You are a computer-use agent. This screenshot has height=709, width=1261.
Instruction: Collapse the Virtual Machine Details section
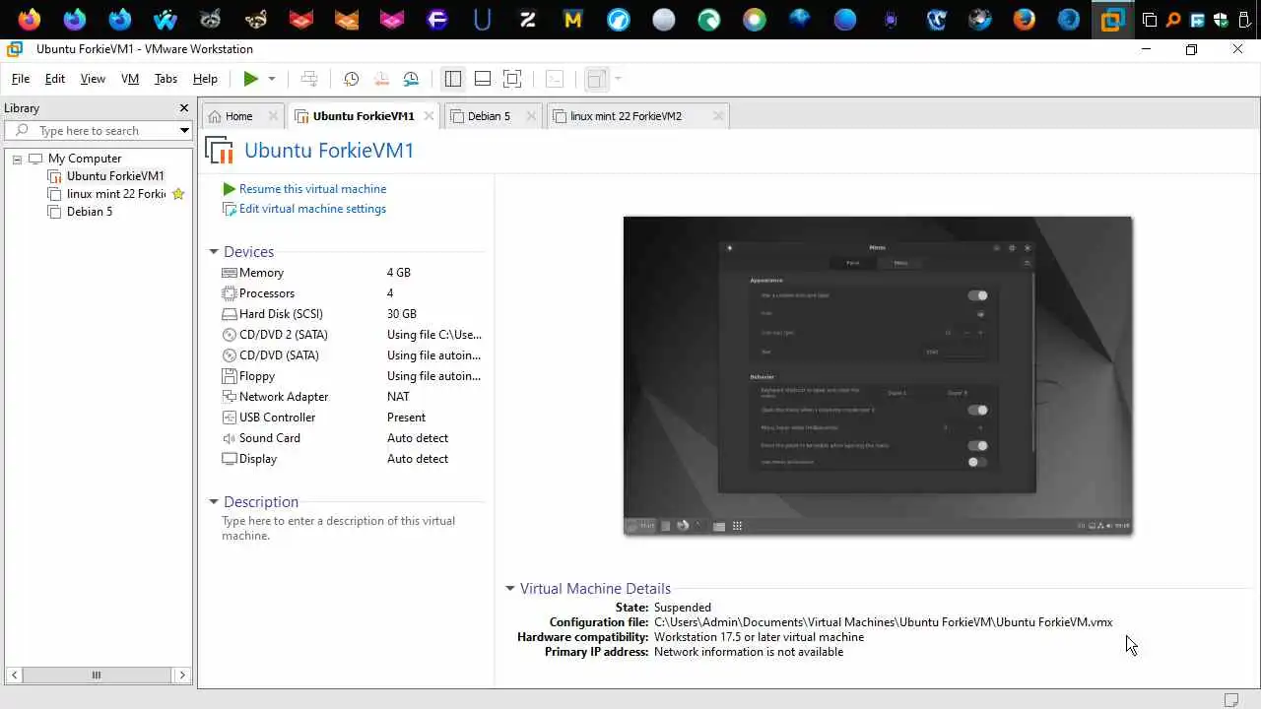pos(510,589)
